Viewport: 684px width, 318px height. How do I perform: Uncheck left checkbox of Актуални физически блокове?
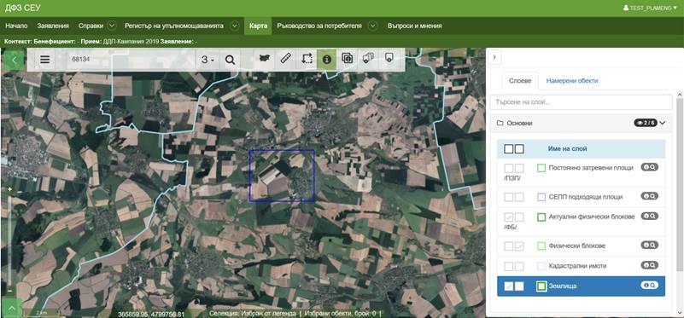pos(509,217)
